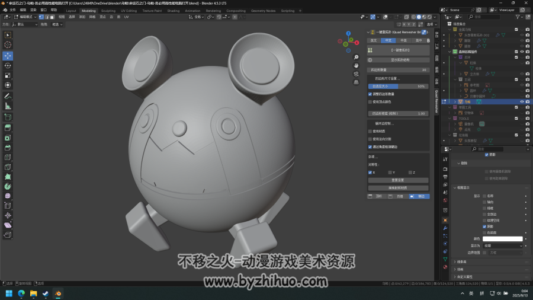
Task: Click the 重置设置 button
Action: click(398, 180)
